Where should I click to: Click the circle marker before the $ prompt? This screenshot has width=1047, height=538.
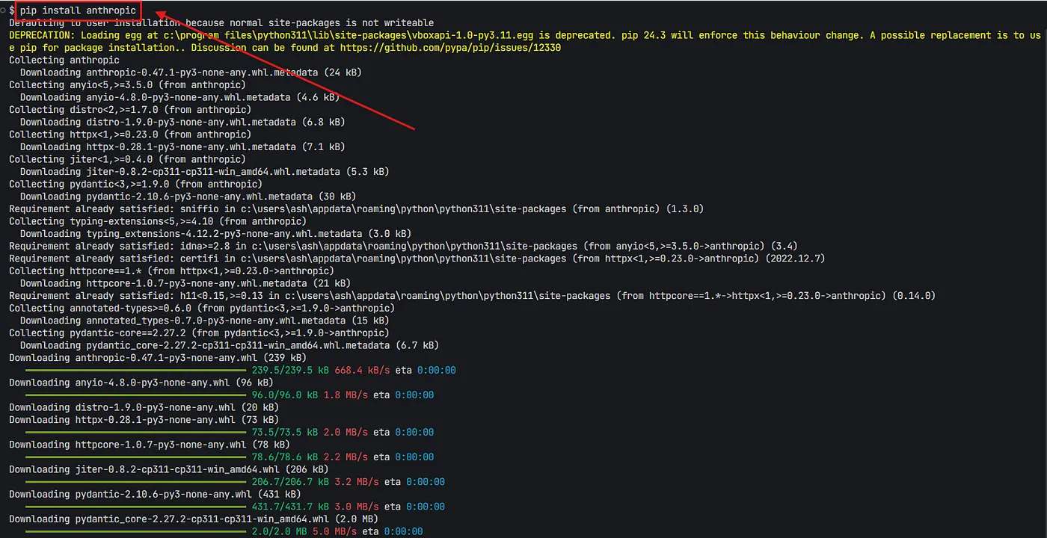click(4, 11)
